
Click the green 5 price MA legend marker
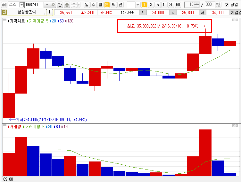[x=47, y=21]
